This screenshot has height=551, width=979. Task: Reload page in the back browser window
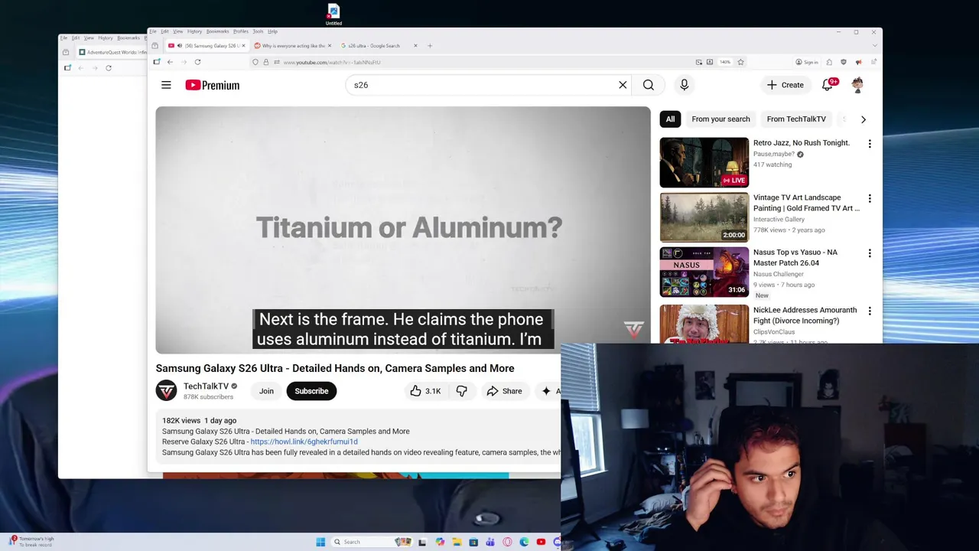point(109,68)
